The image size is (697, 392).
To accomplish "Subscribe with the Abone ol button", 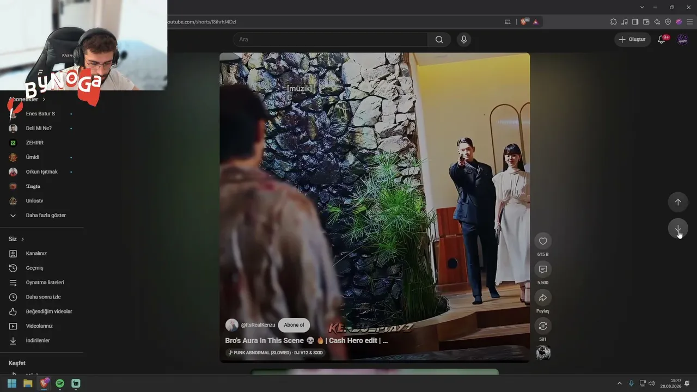I will [x=294, y=325].
